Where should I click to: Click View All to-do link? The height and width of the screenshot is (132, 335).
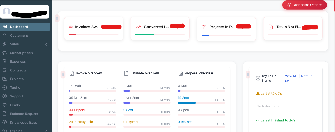291,76
